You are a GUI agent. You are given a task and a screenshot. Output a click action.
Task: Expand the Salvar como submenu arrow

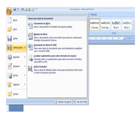(25, 48)
